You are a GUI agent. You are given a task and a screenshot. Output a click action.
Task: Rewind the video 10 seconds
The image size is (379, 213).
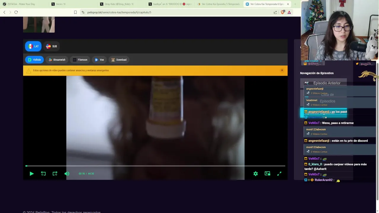point(43,174)
